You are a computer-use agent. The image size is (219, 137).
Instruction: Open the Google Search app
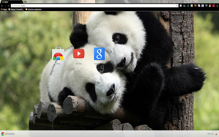99,54
